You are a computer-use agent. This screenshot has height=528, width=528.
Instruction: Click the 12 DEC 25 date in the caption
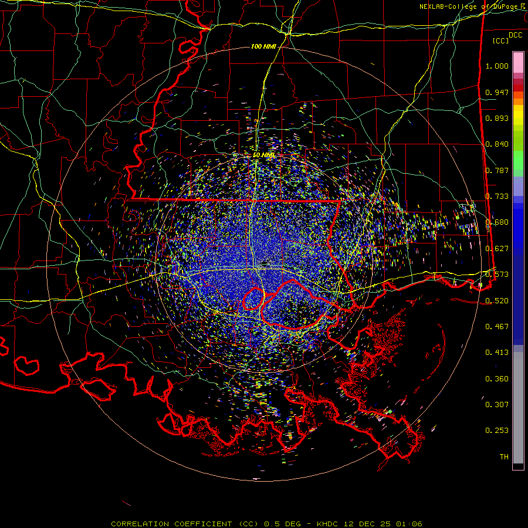[367, 524]
